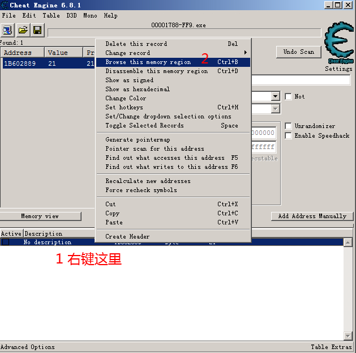Image resolution: width=356 pixels, height=353 pixels.
Task: Choose Set hotkeys
Action: click(x=173, y=107)
